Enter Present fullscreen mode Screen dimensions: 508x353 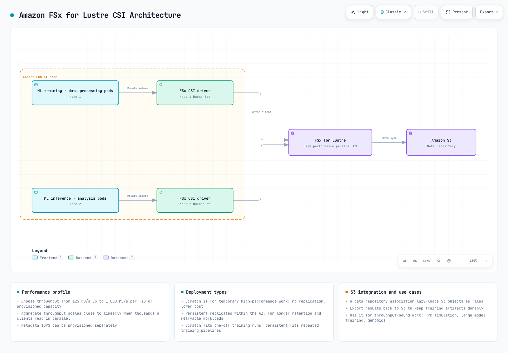coord(457,12)
